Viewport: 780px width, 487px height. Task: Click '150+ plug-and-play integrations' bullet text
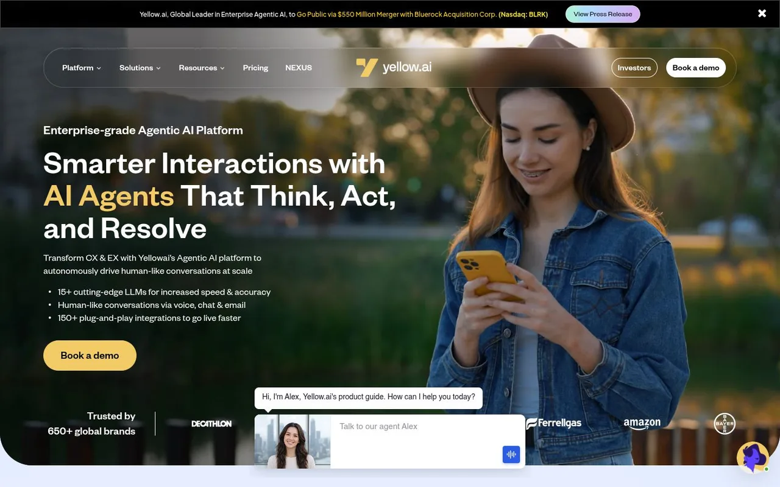pos(149,318)
